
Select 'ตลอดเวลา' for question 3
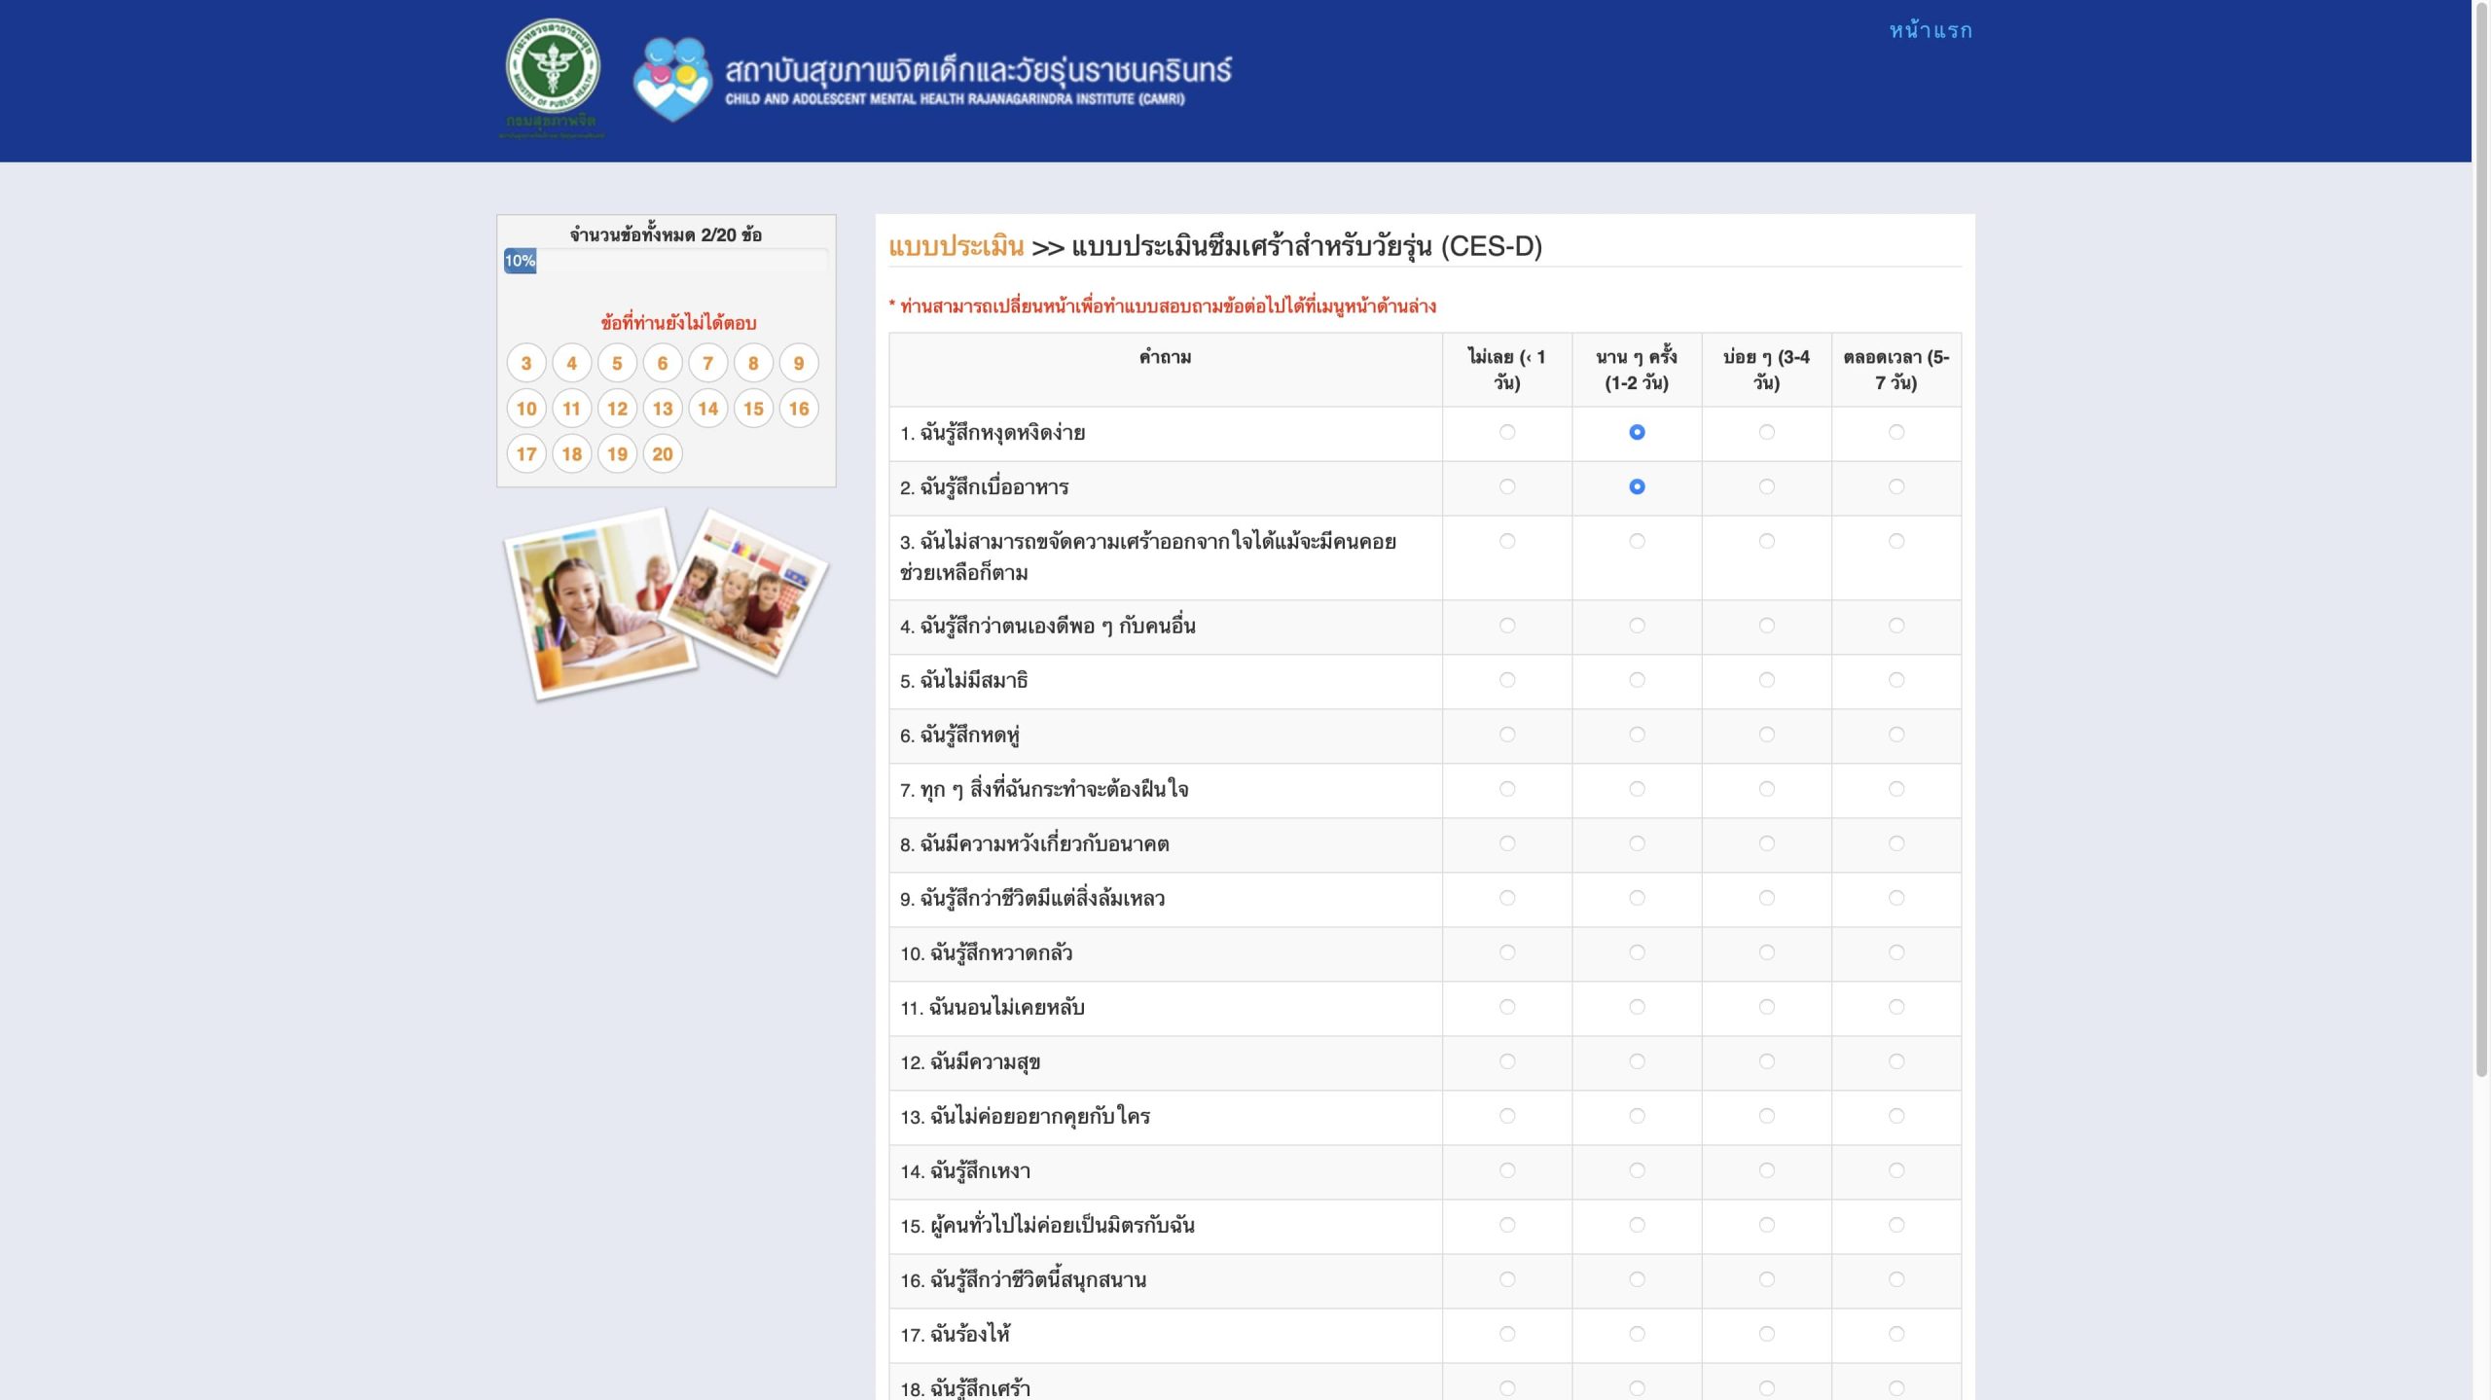click(x=1895, y=541)
